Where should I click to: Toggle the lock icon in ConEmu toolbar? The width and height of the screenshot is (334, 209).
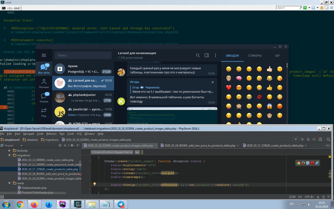click(322, 8)
